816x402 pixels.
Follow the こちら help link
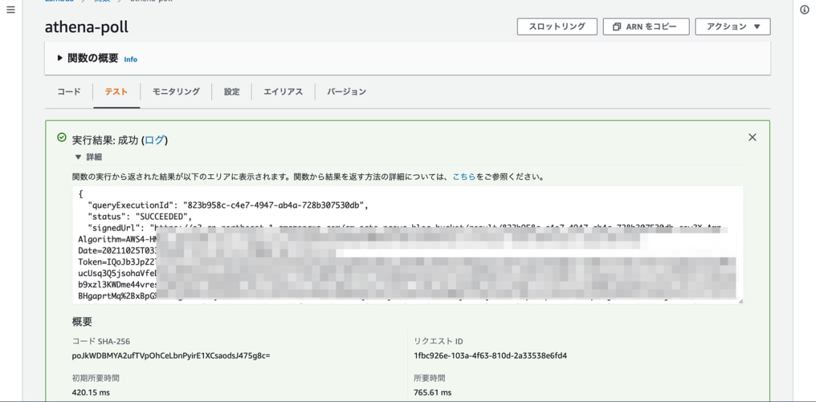pos(464,177)
